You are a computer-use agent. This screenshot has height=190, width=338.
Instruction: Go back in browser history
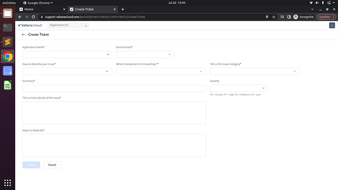coord(20,17)
